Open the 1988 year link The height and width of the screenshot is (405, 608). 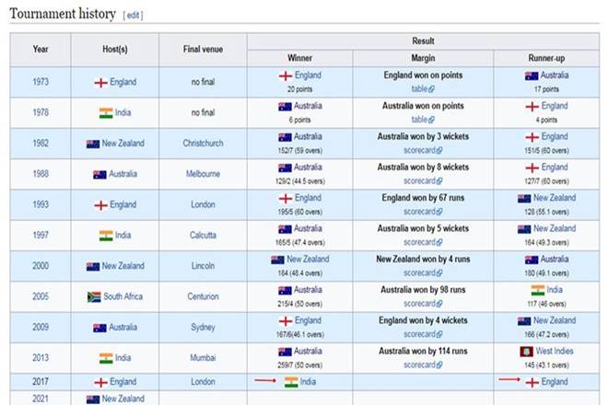click(41, 174)
